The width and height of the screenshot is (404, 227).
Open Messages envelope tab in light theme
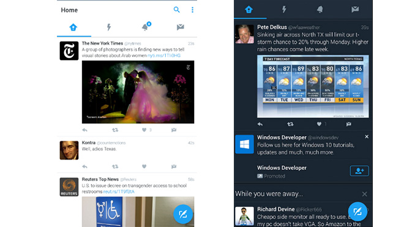point(181,27)
